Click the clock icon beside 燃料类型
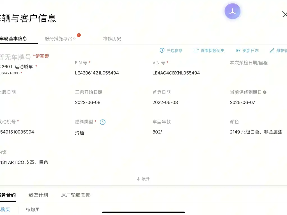 pyautogui.click(x=103, y=122)
